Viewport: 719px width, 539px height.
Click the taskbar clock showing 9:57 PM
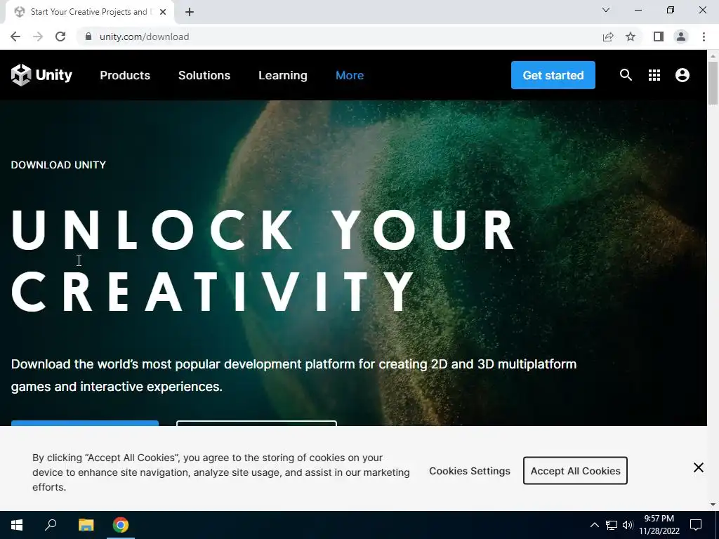click(x=659, y=525)
